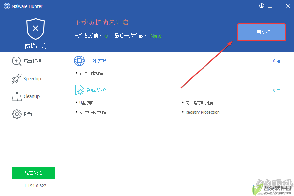Close the Malware Hunter window
Screen dimensions: 294x196
[288, 6]
